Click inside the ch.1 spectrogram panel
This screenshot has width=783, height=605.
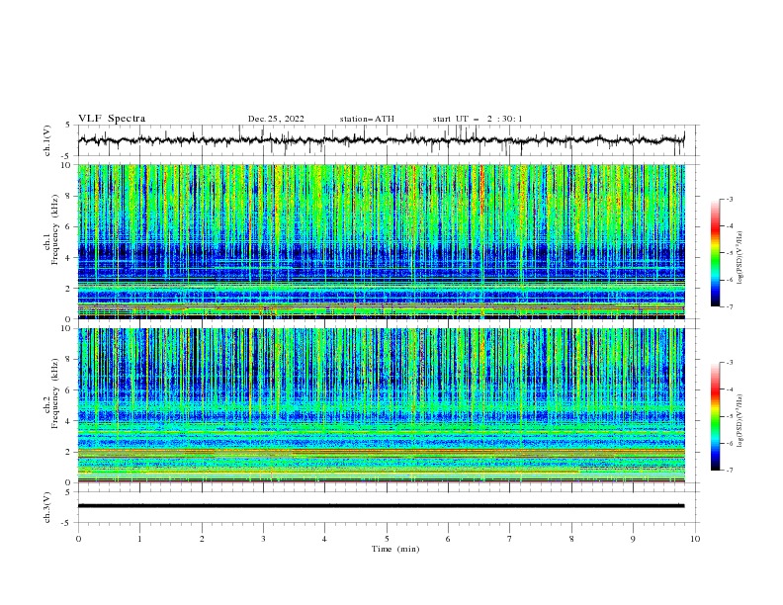(x=382, y=241)
